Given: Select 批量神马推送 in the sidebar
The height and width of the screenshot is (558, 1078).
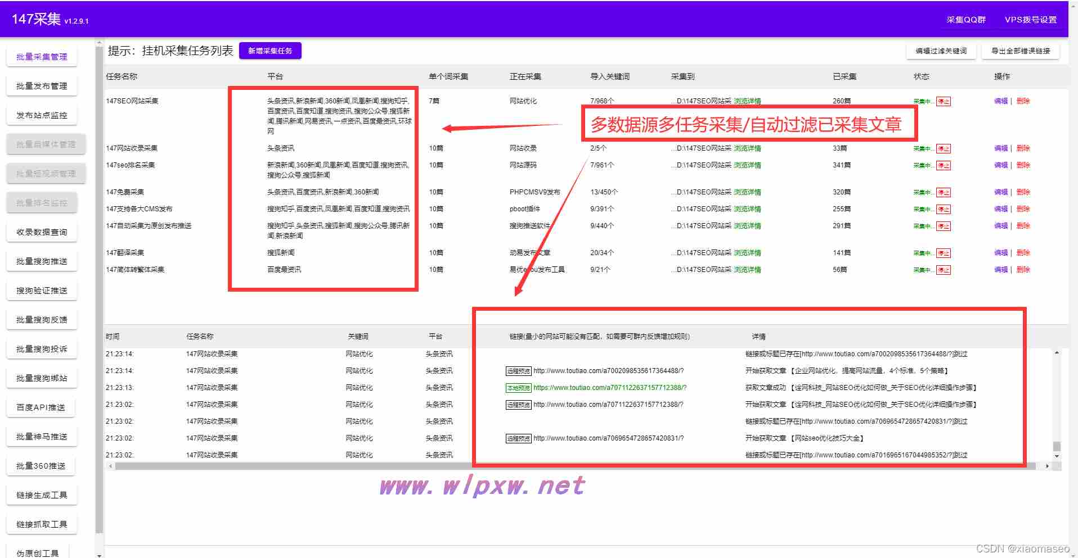Looking at the screenshot, I should (x=42, y=437).
